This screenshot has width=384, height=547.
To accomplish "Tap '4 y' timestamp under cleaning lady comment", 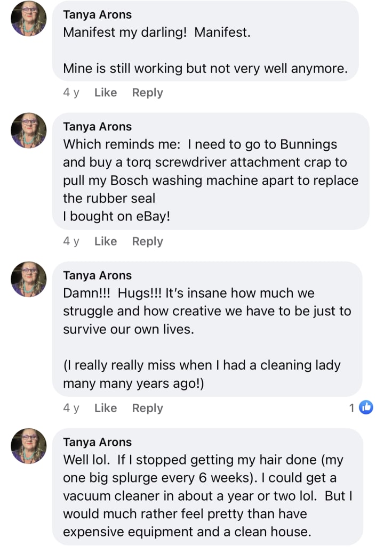I will (x=71, y=408).
